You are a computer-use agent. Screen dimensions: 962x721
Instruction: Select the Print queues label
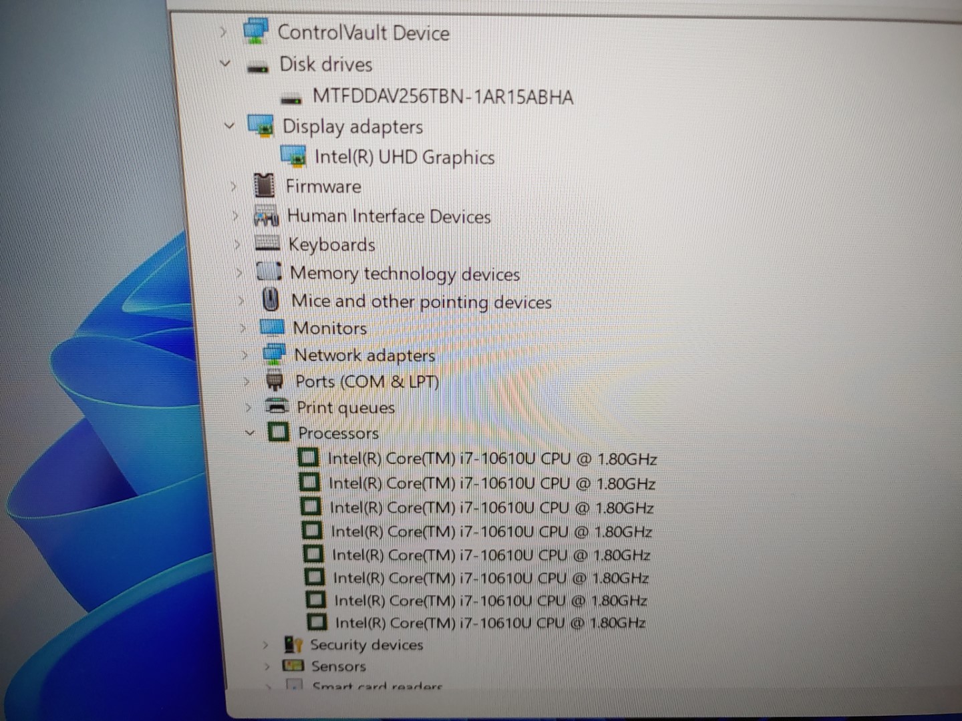(346, 408)
